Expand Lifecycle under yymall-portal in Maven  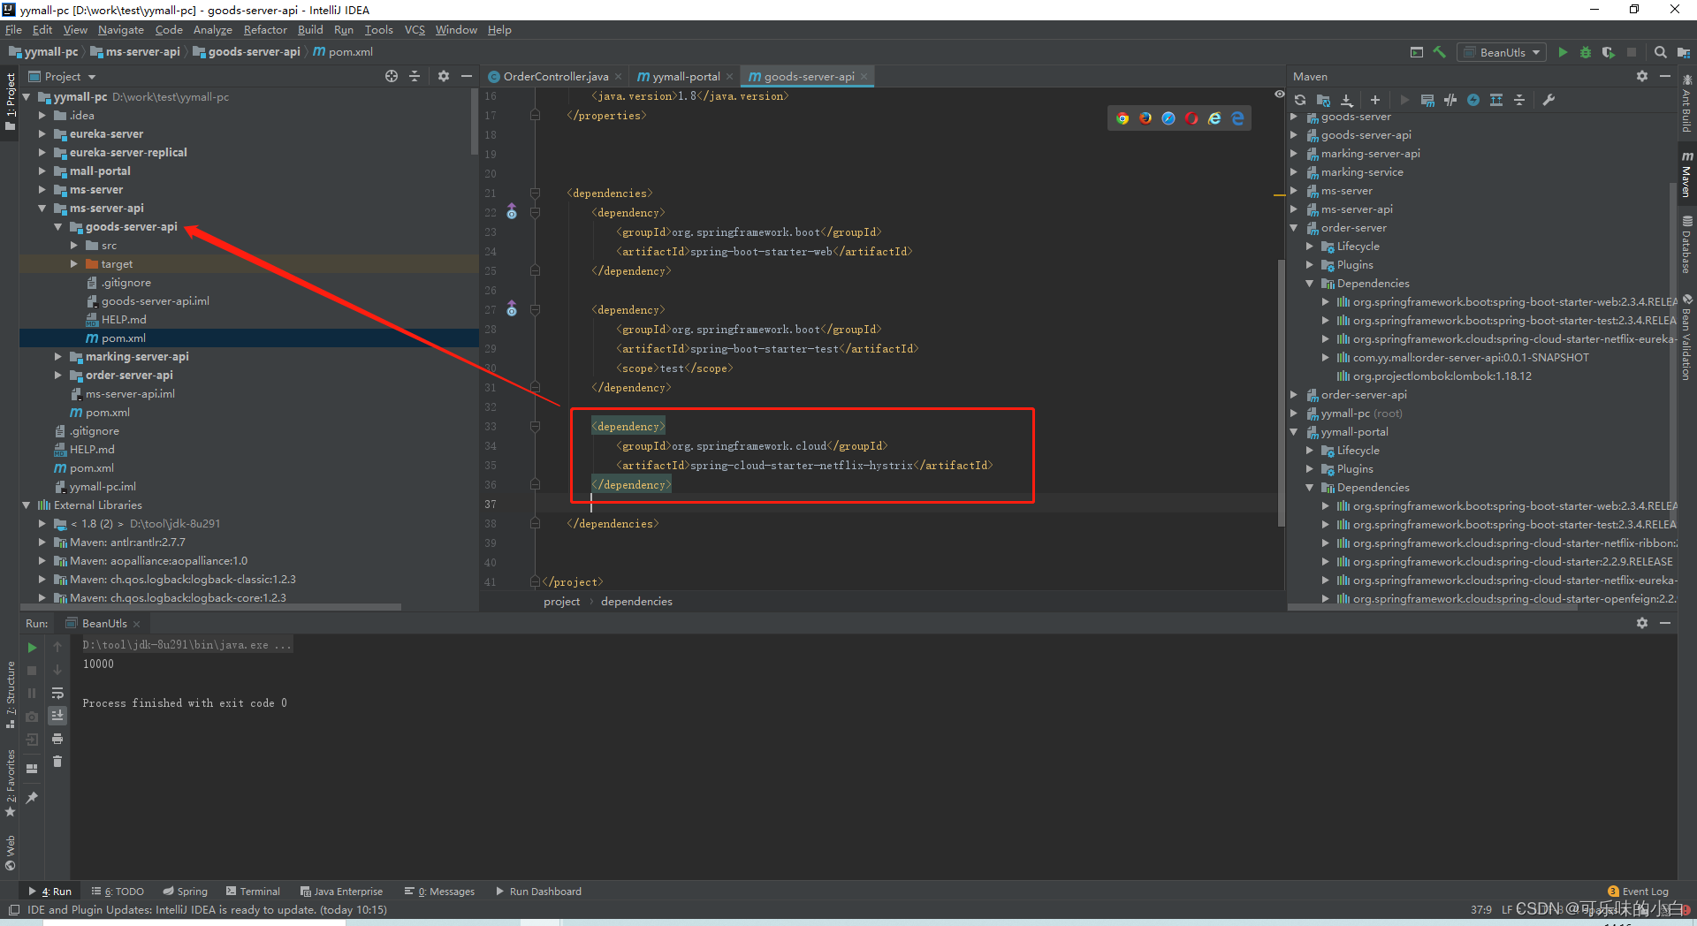[1309, 451]
